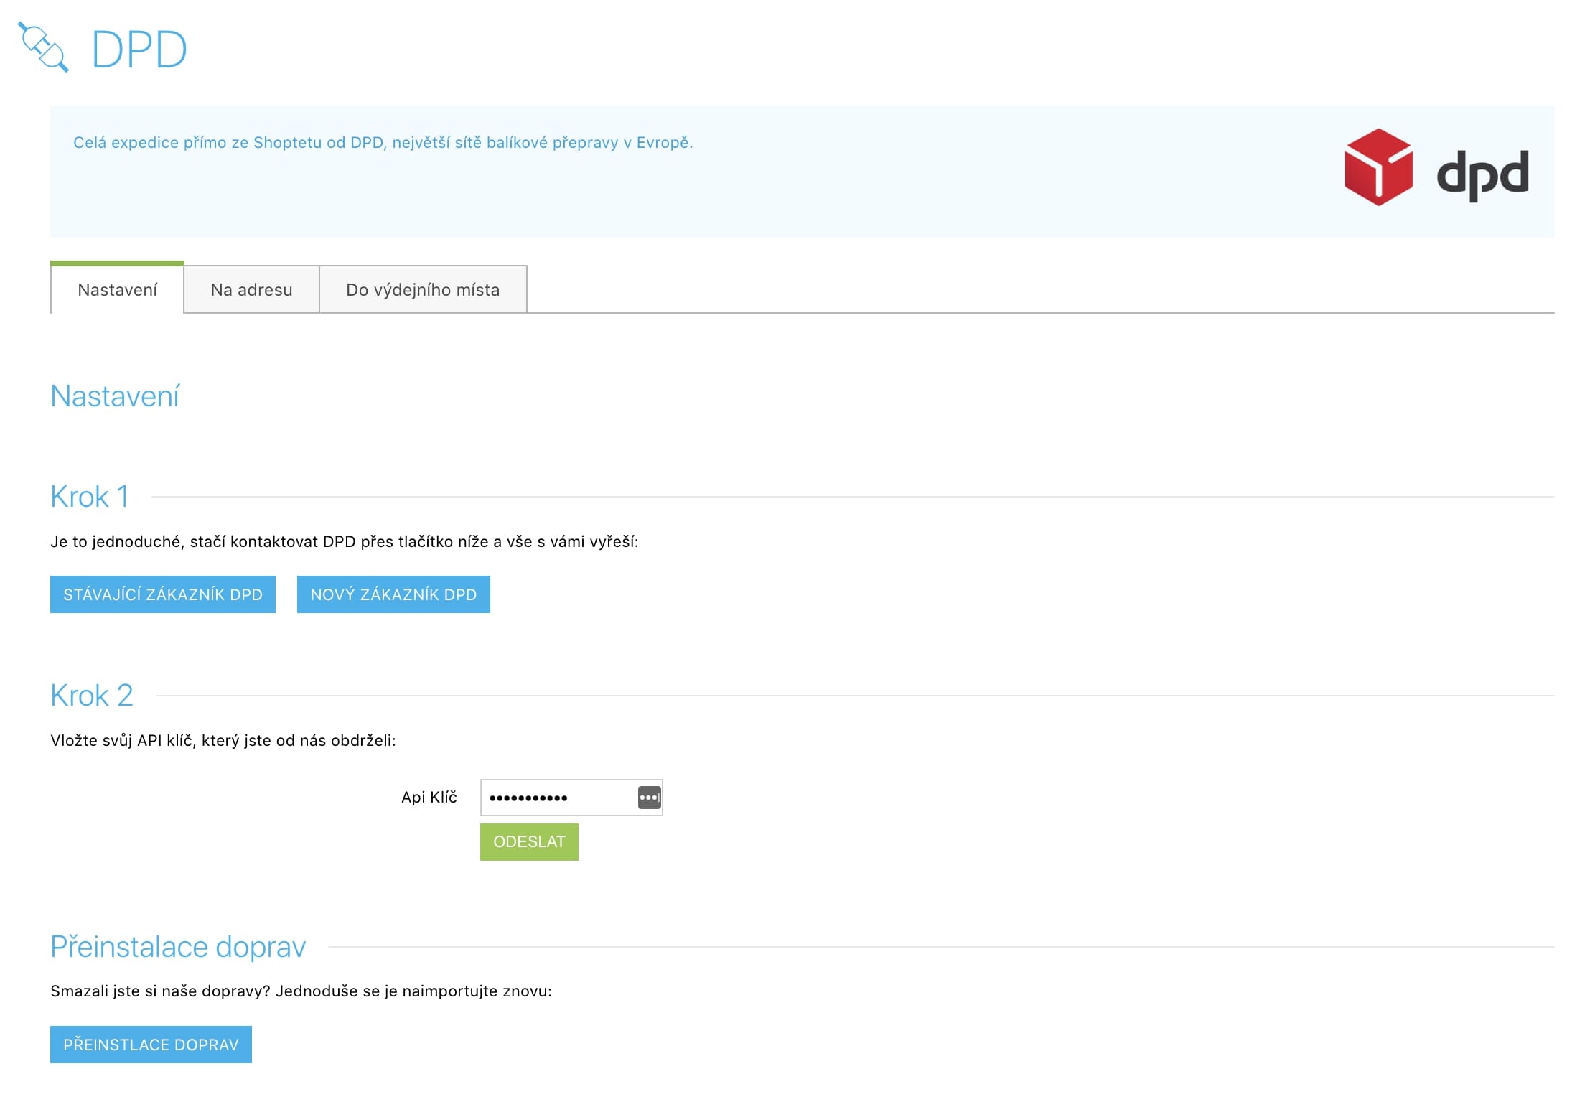Image resolution: width=1595 pixels, height=1107 pixels.
Task: Click the NOVÝ ZÁKAZNÍK DPD button
Action: (x=393, y=594)
